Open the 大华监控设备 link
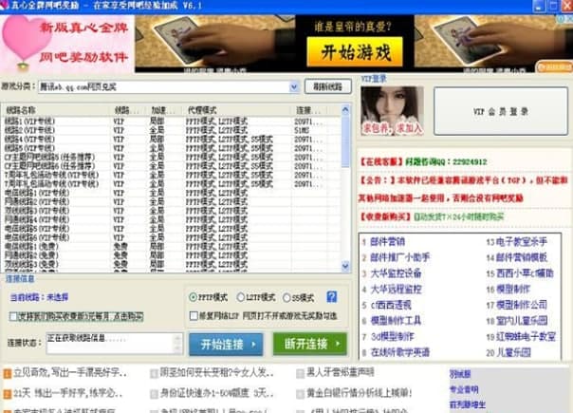 [396, 273]
